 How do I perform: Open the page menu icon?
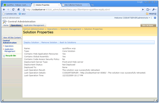148,9
